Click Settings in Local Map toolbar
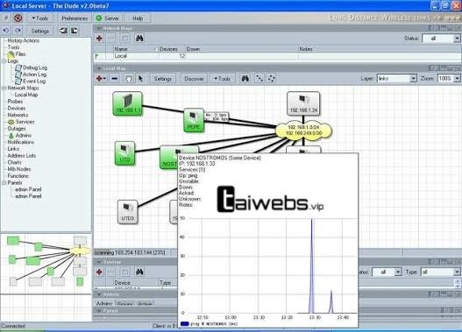Screen dimensions: 462x332 click(163, 79)
